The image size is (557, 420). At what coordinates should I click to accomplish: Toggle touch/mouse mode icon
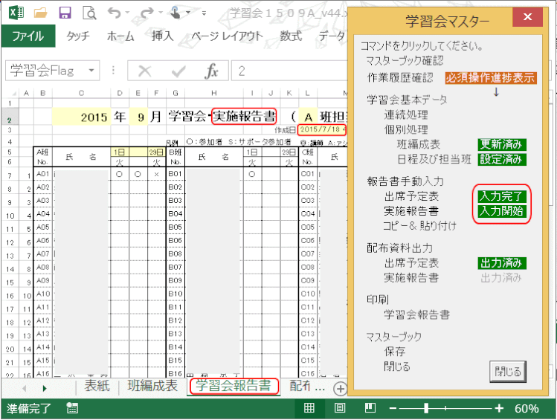pyautogui.click(x=176, y=13)
